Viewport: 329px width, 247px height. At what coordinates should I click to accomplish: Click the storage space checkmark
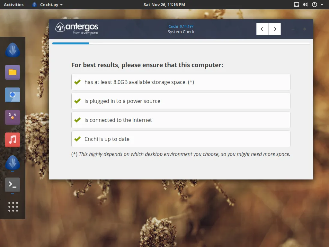77,82
